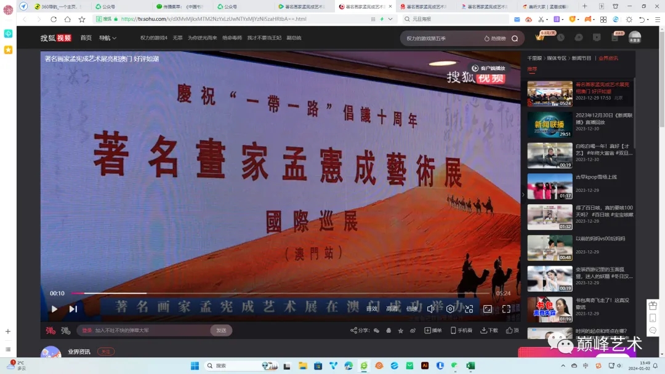665x374 pixels.
Task: Open the player settings gear icon
Action: (x=451, y=309)
